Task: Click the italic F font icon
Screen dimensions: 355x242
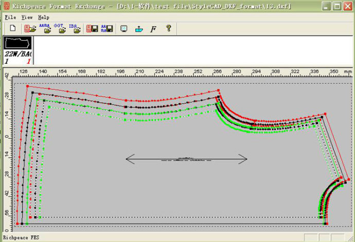Action: (x=153, y=29)
